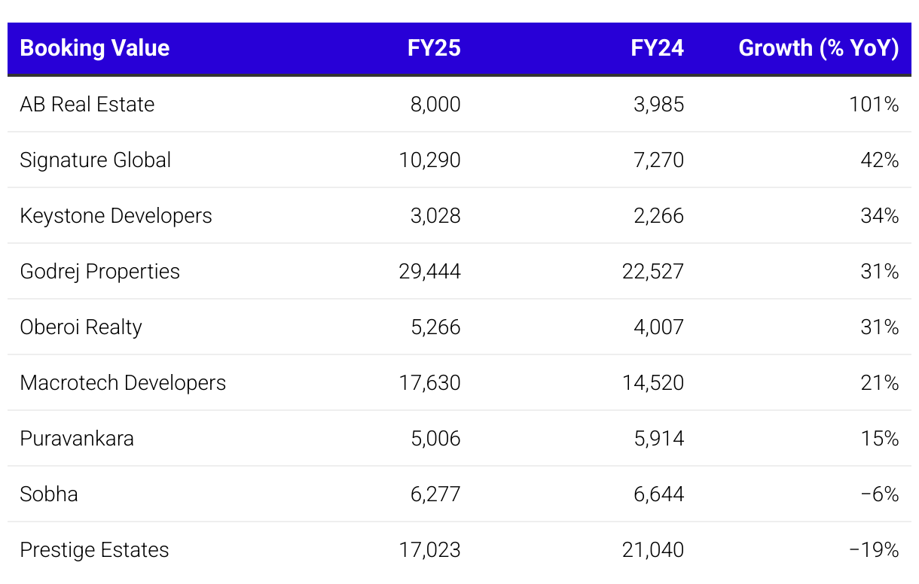Image resolution: width=919 pixels, height=584 pixels.
Task: Select the Macrotech Developers cell
Action: click(123, 382)
